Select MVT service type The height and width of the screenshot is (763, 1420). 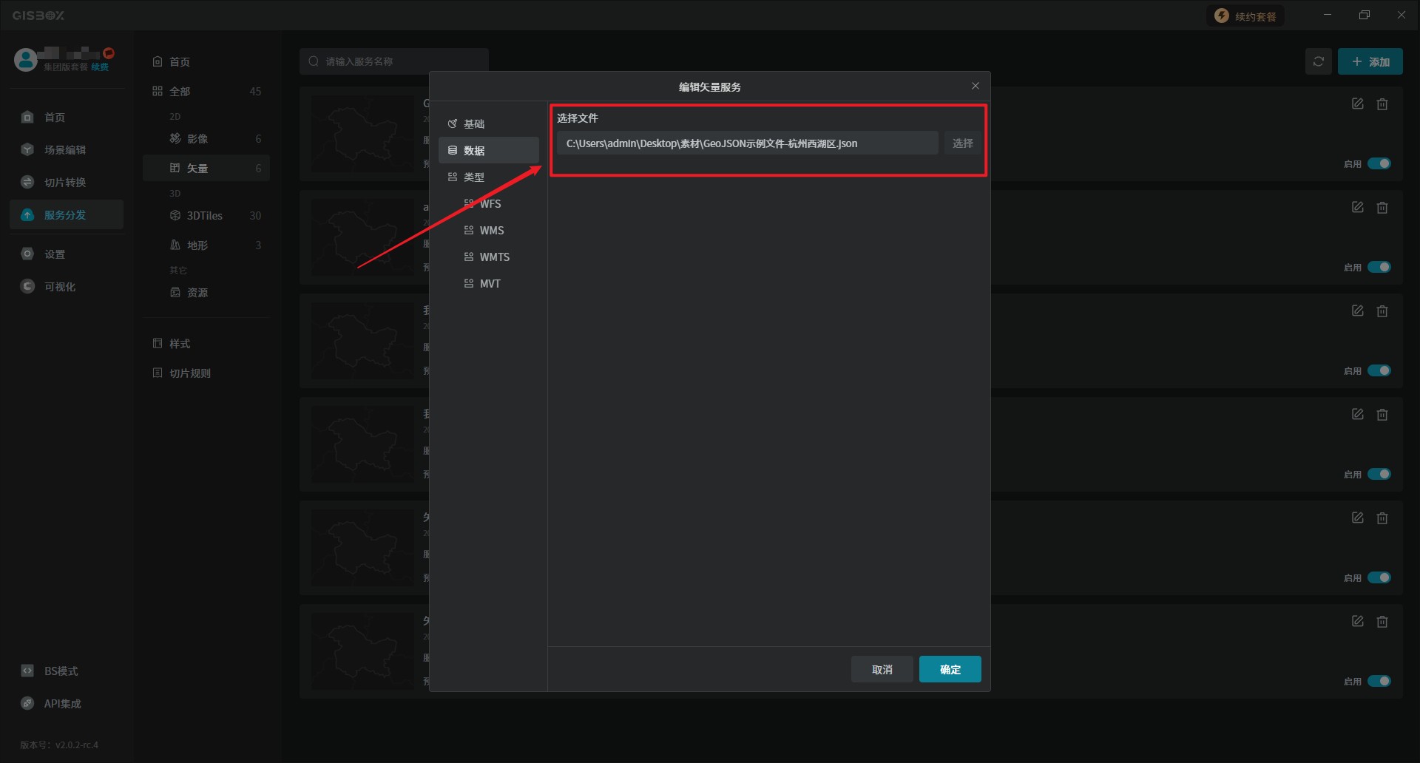(490, 284)
